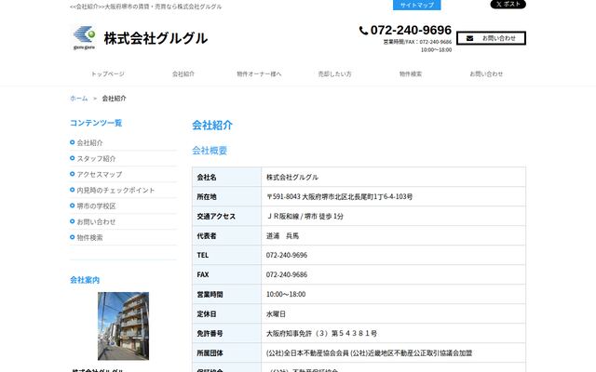This screenshot has width=596, height=372.
Task: Click the FAX value 072-240-9686 cell
Action: pyautogui.click(x=393, y=274)
